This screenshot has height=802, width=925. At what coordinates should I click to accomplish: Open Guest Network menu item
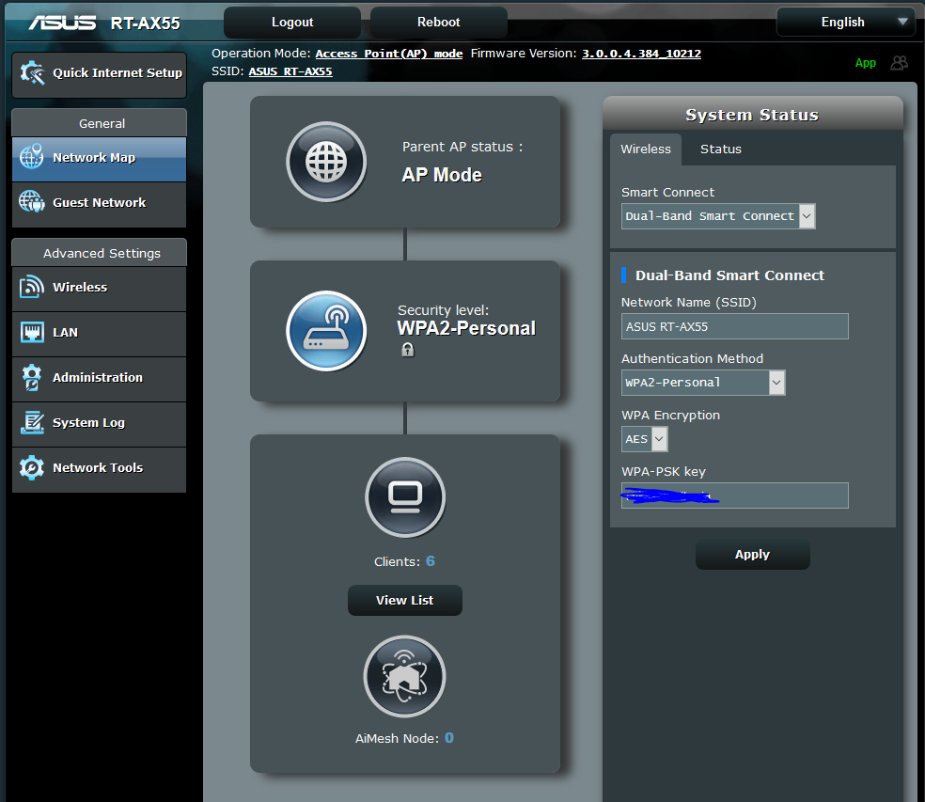pyautogui.click(x=99, y=204)
